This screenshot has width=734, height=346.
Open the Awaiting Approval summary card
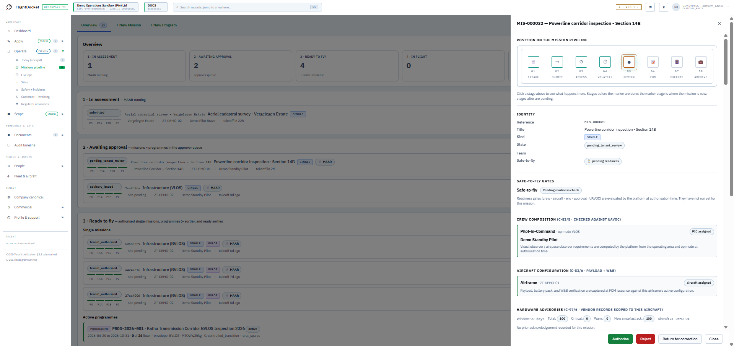pyautogui.click(x=241, y=66)
